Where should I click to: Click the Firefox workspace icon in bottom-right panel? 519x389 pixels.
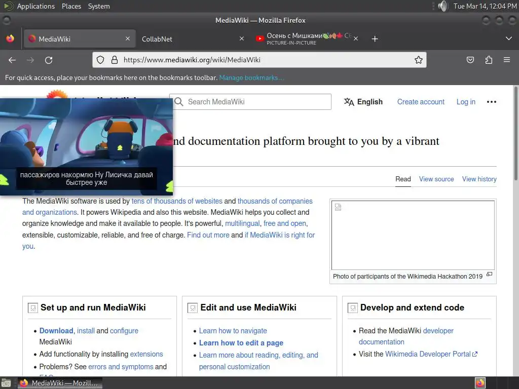[480, 383]
